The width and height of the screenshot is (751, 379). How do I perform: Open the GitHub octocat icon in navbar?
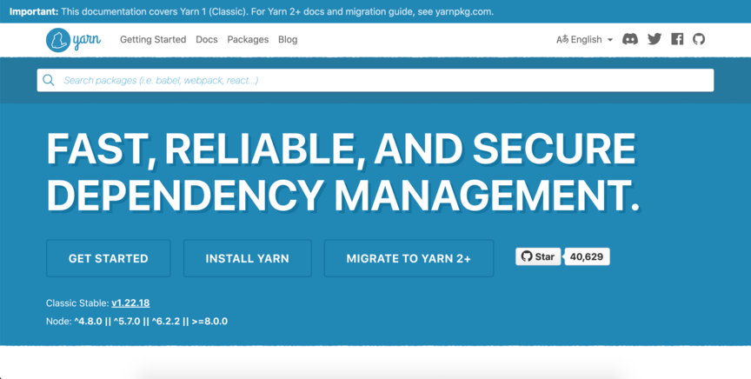tap(699, 39)
